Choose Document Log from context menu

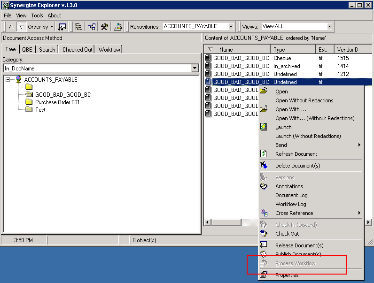tap(291, 195)
